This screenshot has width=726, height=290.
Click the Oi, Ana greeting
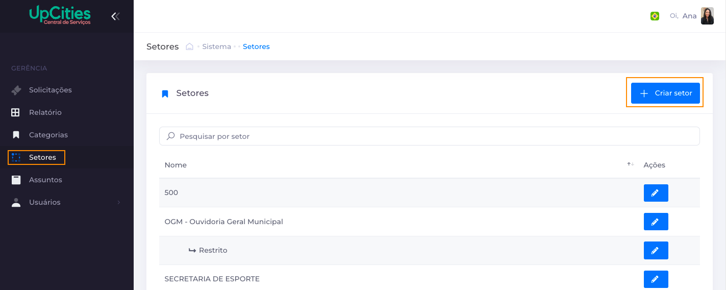(683, 16)
